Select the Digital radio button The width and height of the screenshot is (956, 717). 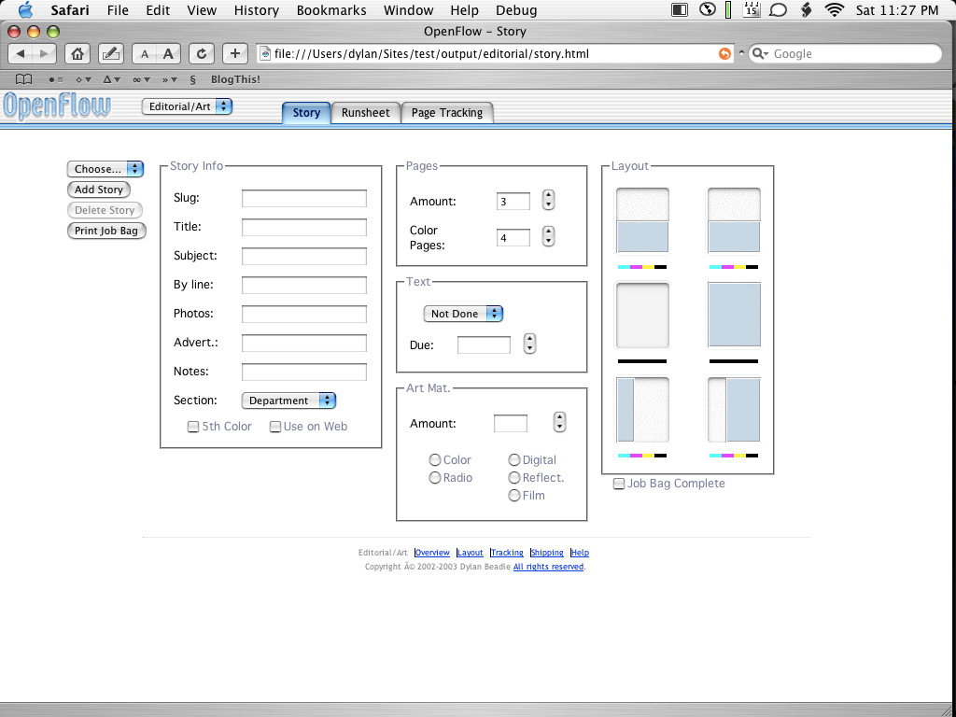point(514,460)
